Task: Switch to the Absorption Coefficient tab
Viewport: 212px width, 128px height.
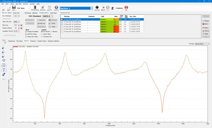Action: pos(53,41)
